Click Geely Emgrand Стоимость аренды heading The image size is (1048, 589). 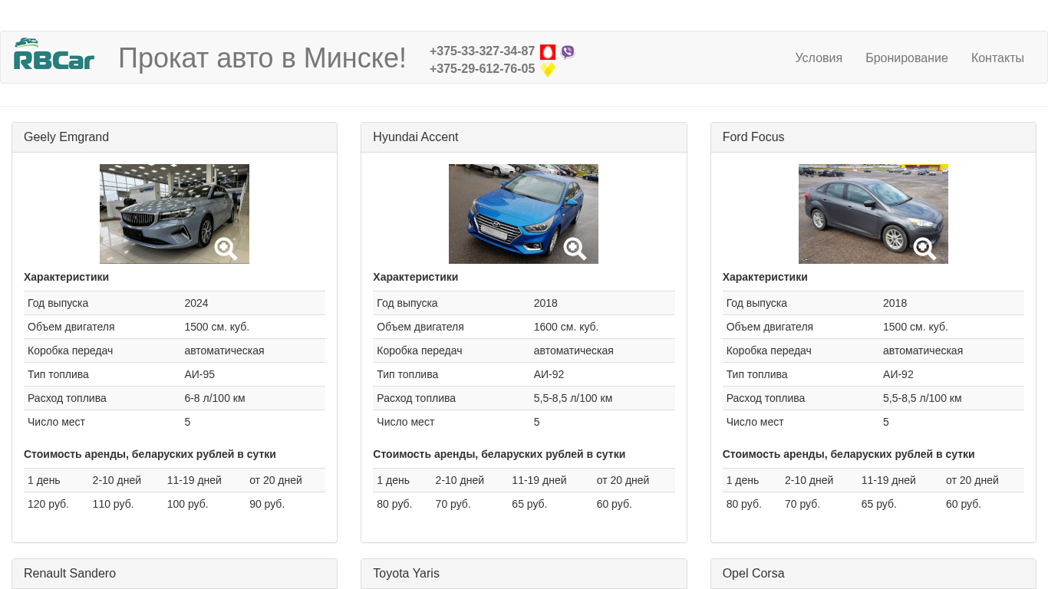[150, 454]
